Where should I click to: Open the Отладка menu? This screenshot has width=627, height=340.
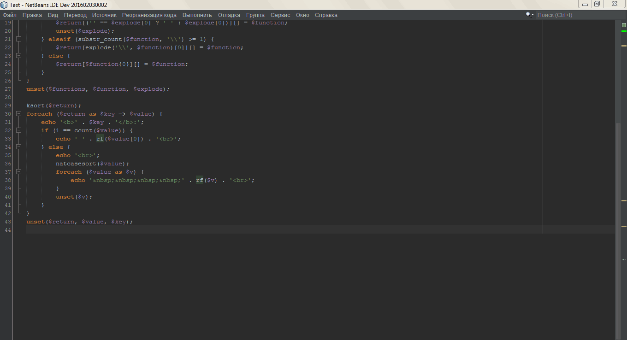(229, 15)
